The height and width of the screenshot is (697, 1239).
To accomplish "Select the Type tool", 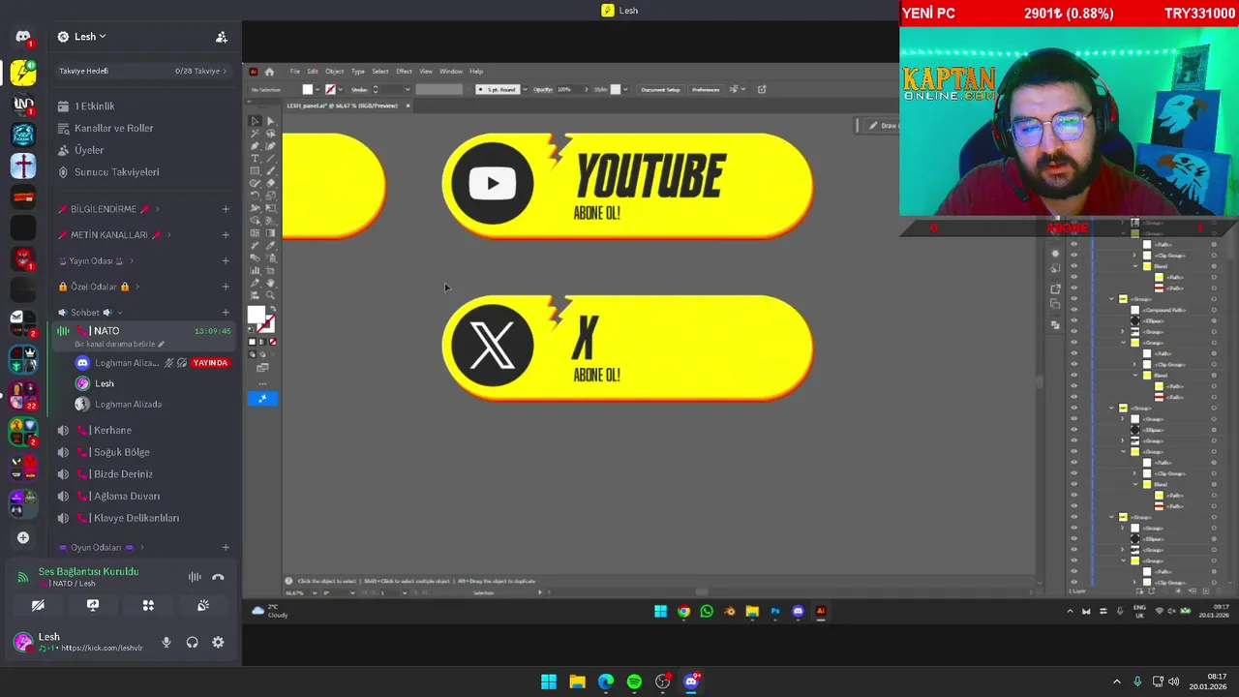I will [x=255, y=159].
